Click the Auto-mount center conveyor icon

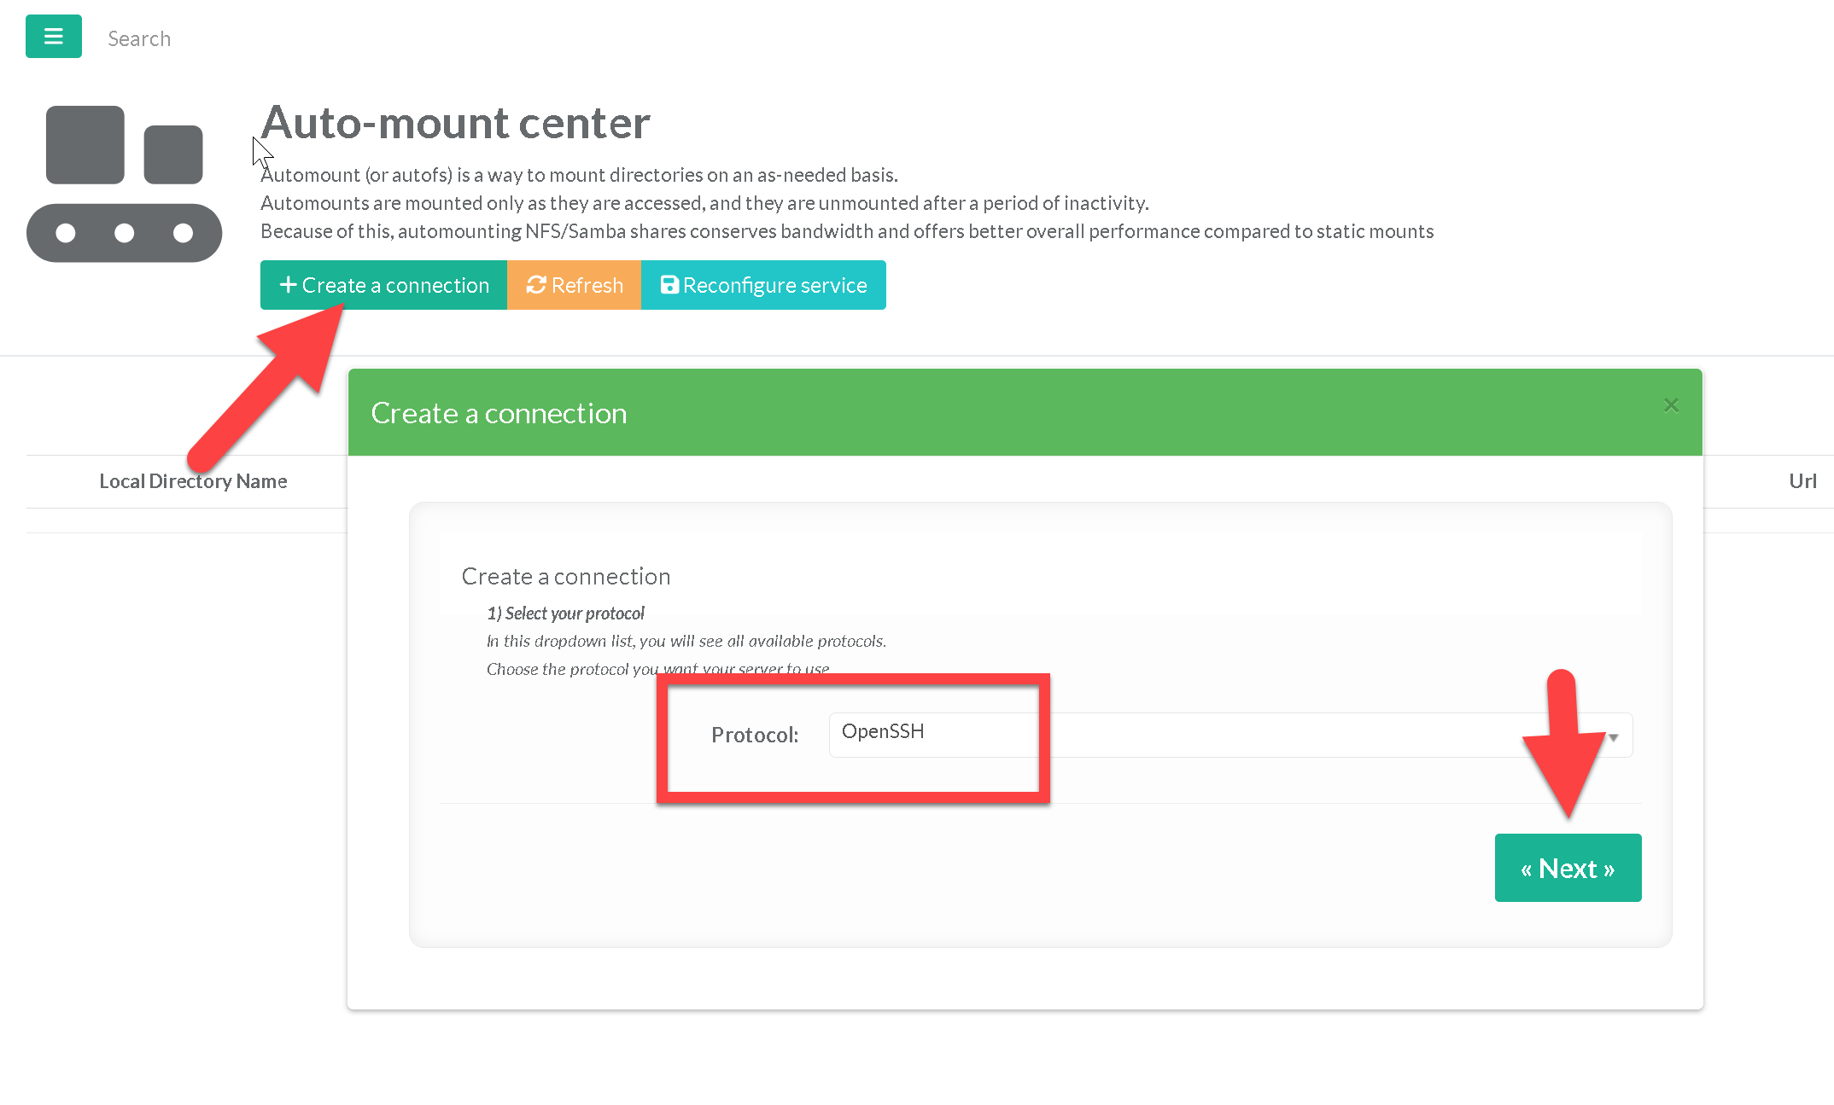click(x=125, y=183)
